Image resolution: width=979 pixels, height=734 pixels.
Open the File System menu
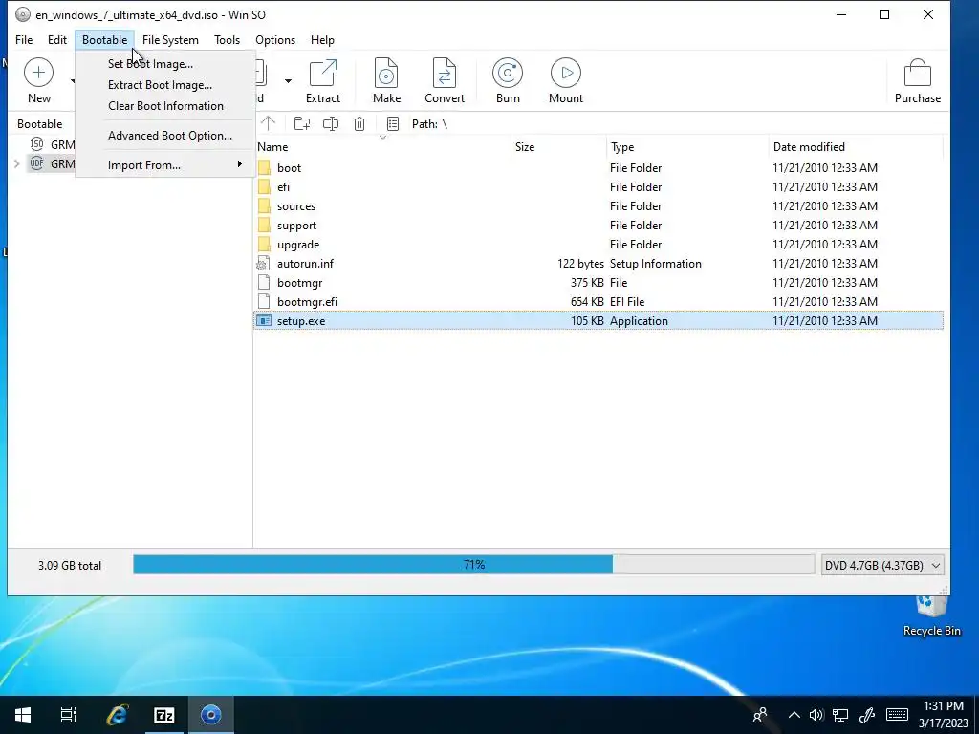[x=170, y=40]
